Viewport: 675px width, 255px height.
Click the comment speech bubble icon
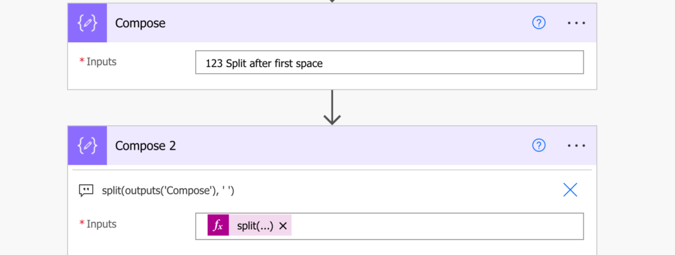(x=86, y=190)
